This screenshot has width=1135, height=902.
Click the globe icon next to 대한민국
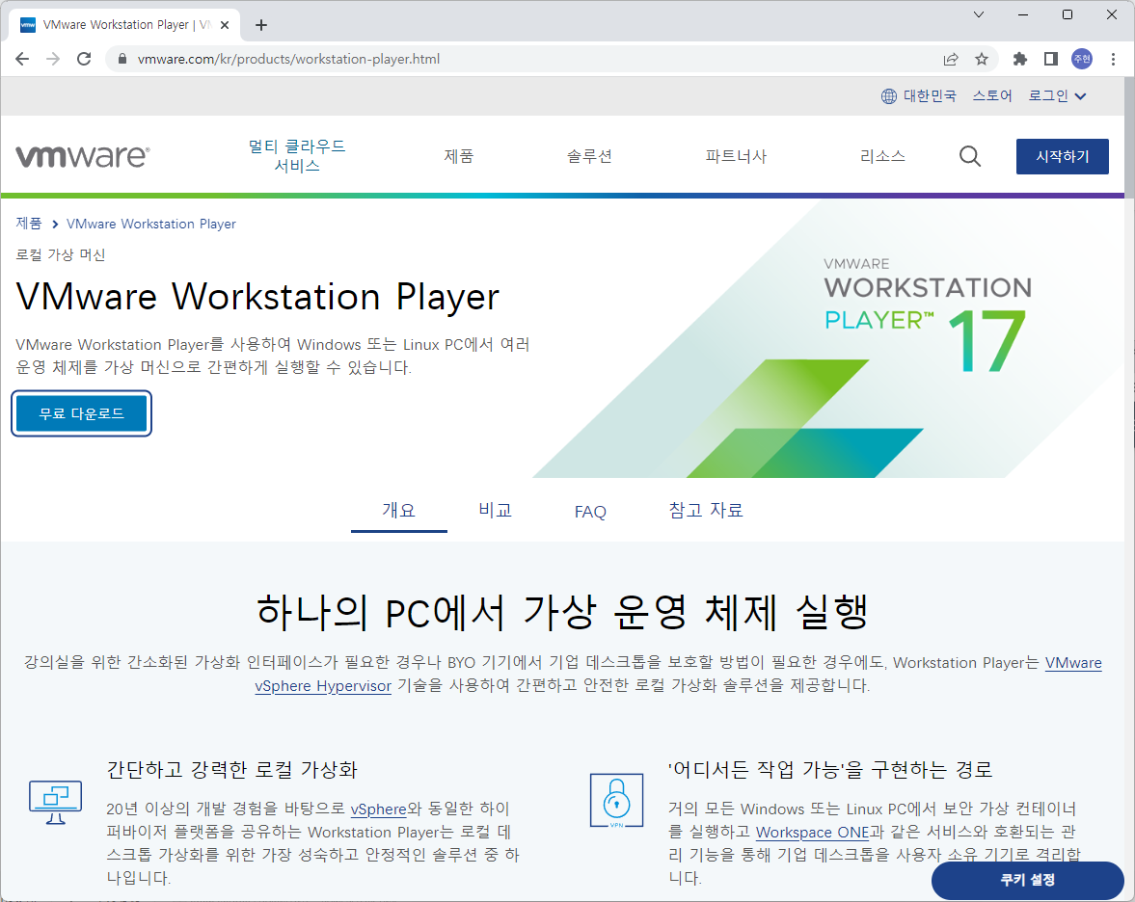pos(889,96)
